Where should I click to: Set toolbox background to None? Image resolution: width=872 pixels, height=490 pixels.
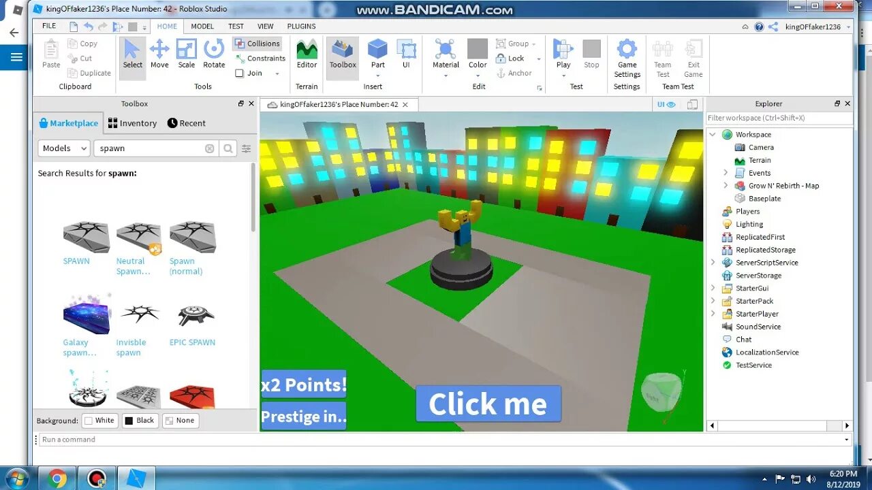tap(179, 421)
